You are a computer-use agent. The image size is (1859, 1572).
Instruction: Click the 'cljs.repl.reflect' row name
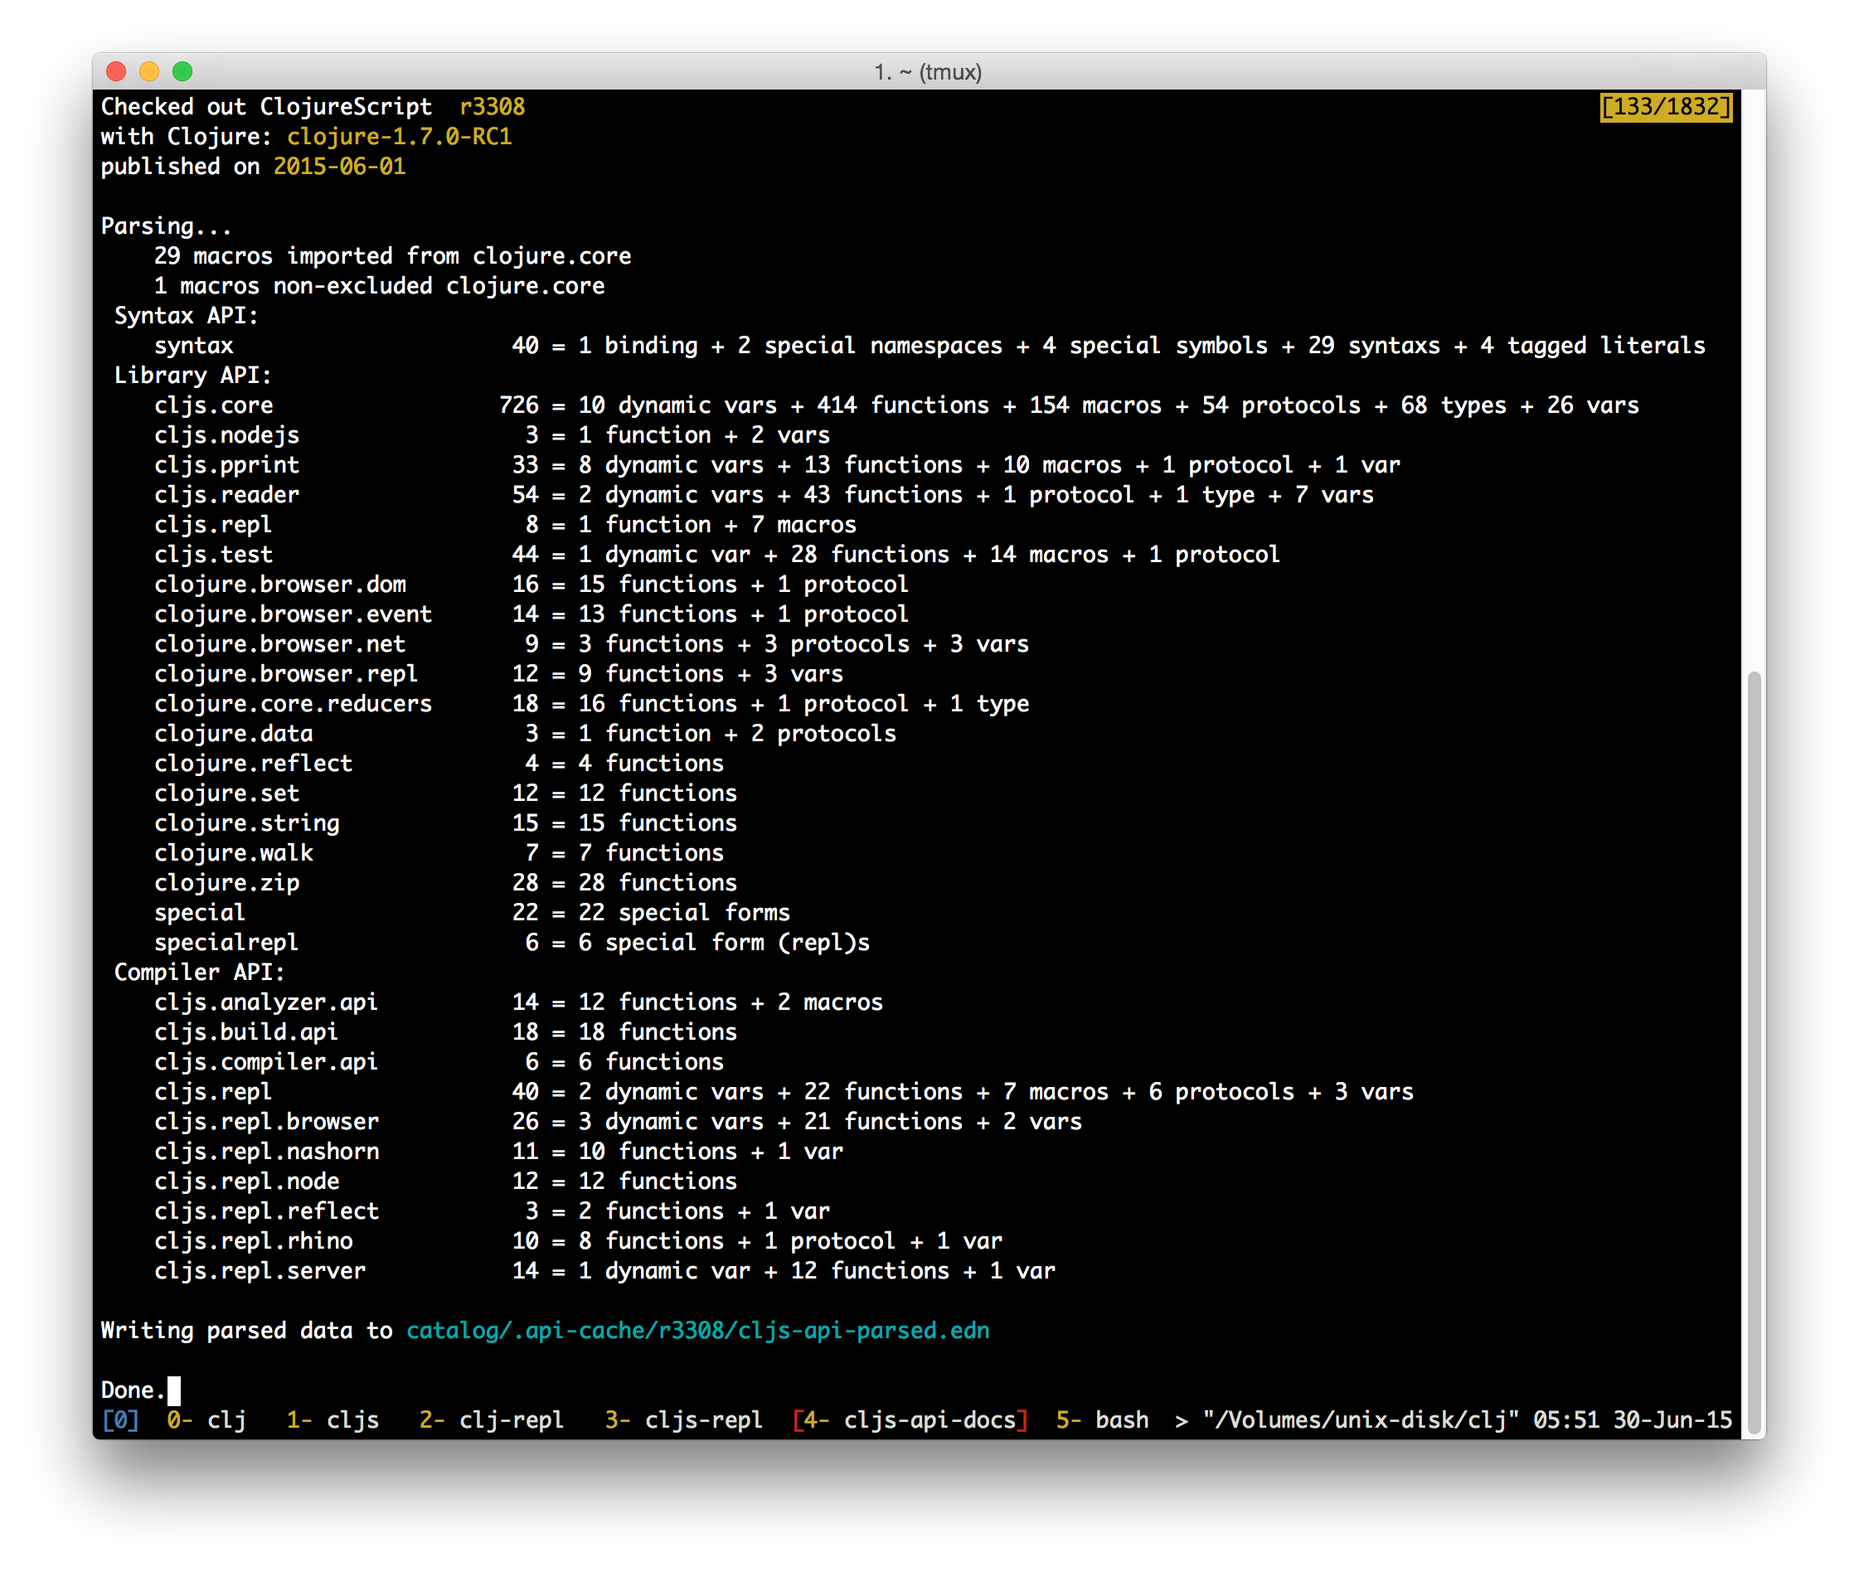[266, 1211]
